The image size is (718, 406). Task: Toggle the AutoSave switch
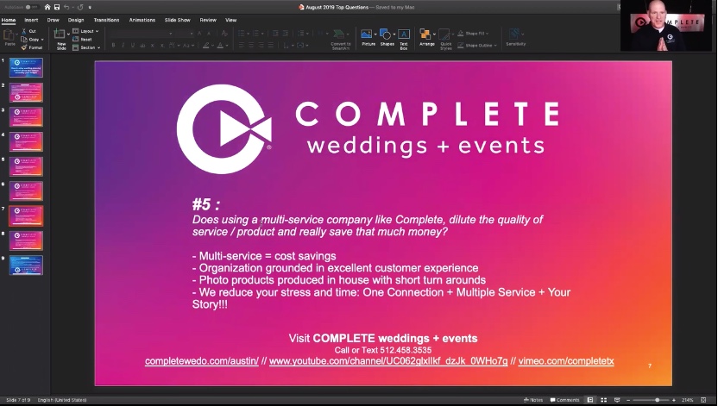32,7
